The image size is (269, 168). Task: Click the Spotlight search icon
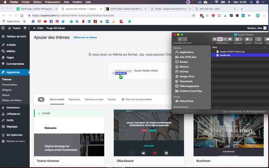click(251, 2)
